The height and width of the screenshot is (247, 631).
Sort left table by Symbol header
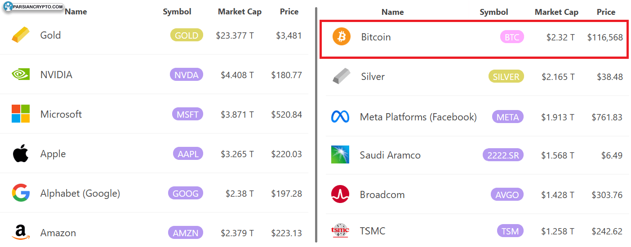pyautogui.click(x=177, y=12)
